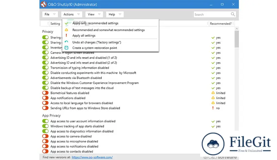277x160 pixels.
Task: Click the yes checkmark for Disable conducting experiments row
Action: click(213, 73)
